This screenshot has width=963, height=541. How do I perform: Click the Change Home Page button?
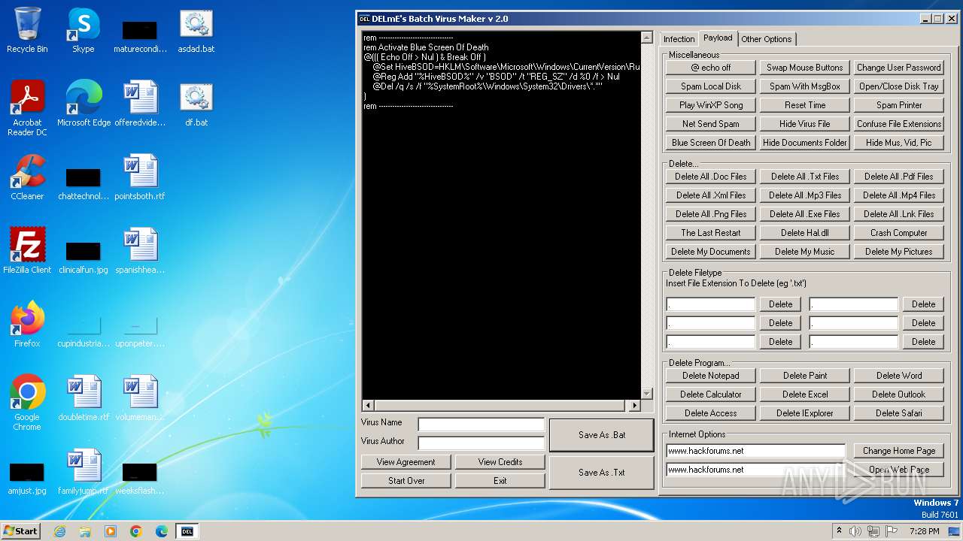[x=899, y=451]
